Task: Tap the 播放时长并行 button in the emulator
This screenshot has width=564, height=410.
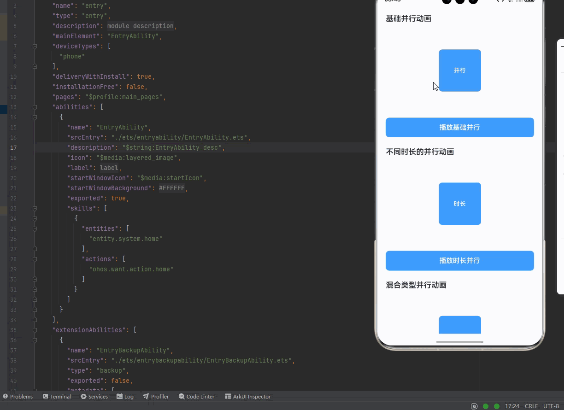Action: [x=459, y=261]
